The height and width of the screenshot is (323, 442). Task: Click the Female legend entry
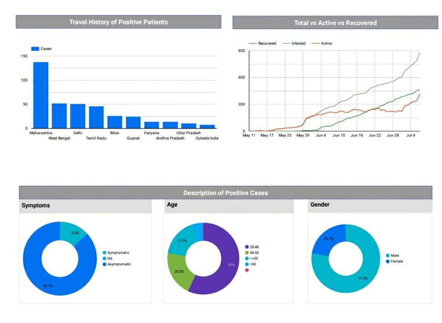click(394, 262)
